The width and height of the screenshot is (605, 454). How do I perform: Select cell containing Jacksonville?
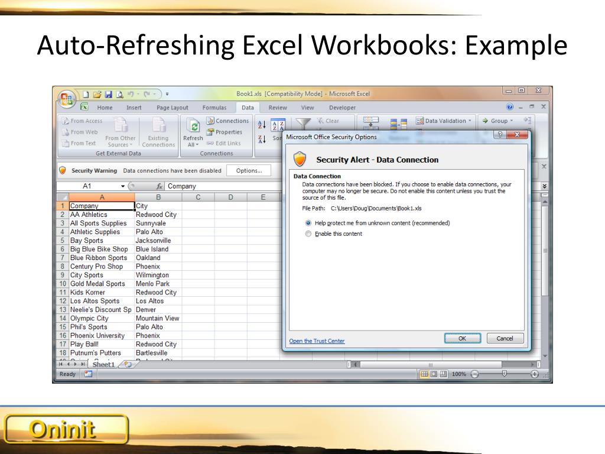(158, 241)
